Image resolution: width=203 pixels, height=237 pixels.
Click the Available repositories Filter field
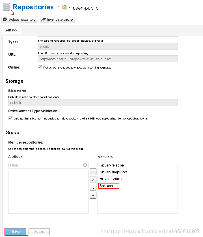pos(48,165)
